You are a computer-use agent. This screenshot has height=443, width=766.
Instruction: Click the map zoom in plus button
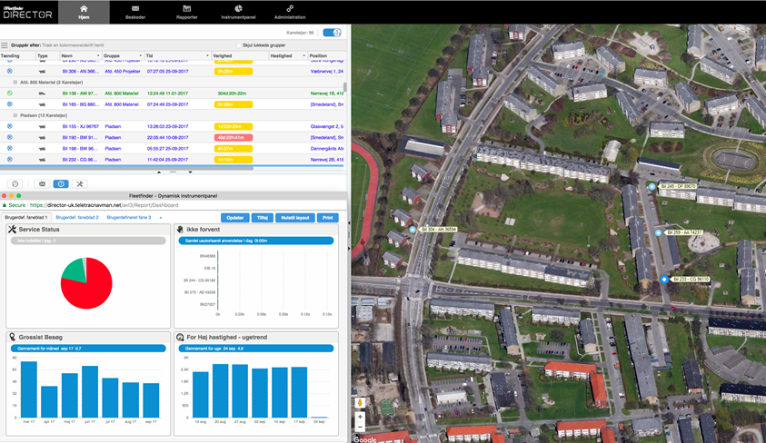361,418
